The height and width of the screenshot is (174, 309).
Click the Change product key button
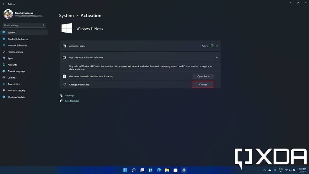(203, 84)
